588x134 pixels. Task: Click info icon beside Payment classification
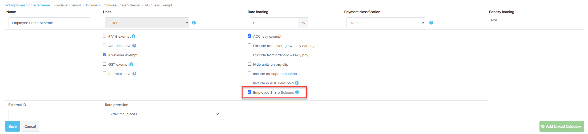431,23
